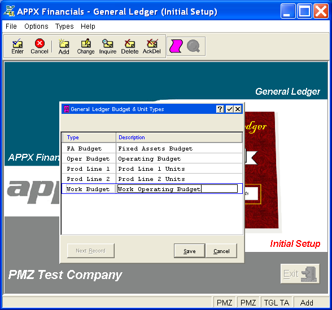Maximize the APPX Financials window
332x310 pixels.
coord(304,11)
